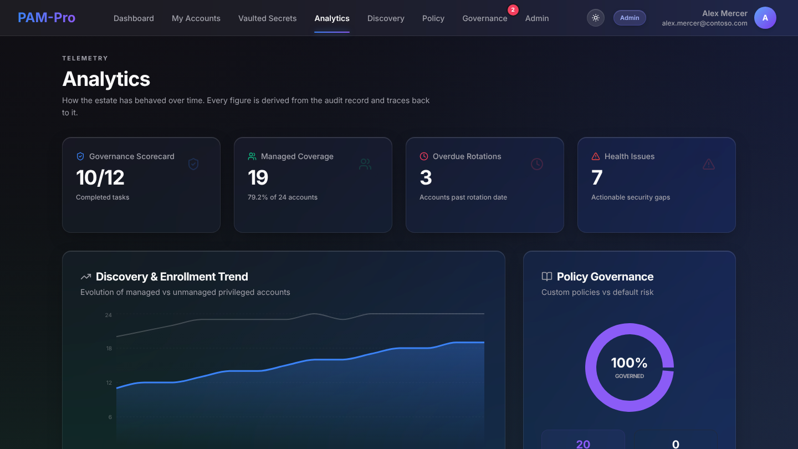Click the 'Accounts past rotation date' caption
This screenshot has height=449, width=798.
point(463,197)
